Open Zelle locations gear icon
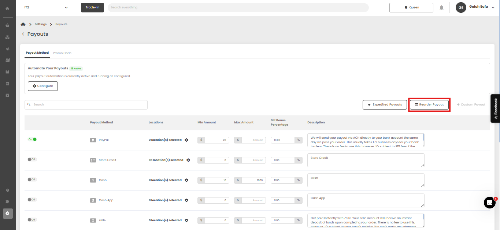Screen dimensions: 500x230 (186, 220)
